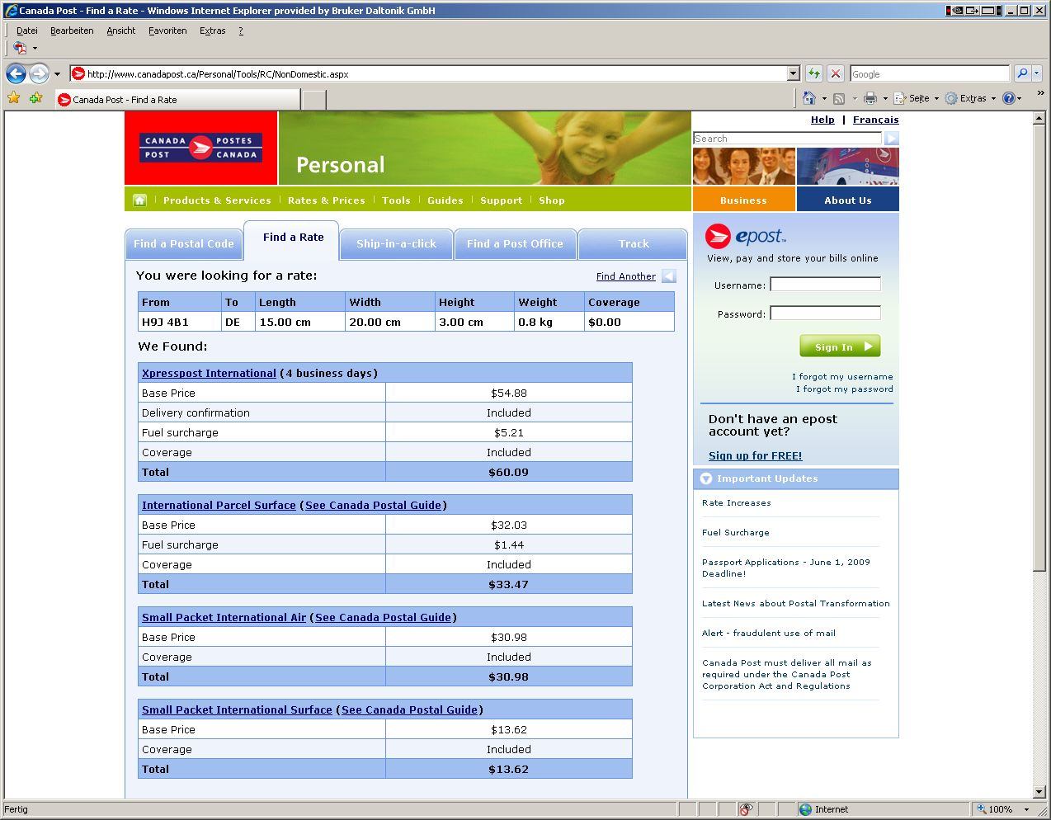This screenshot has height=820, width=1051.
Task: Open the Ansicht menu
Action: point(120,31)
